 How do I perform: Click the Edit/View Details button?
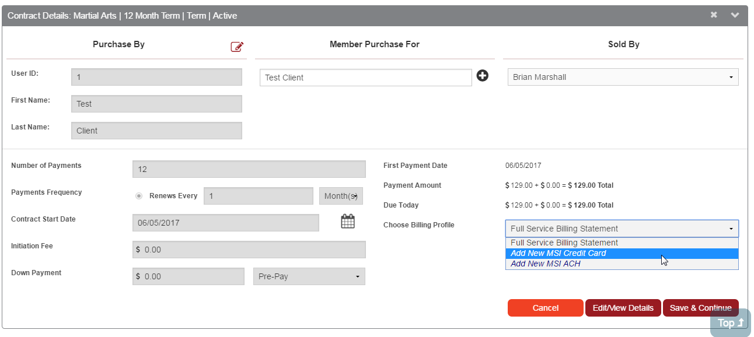[623, 308]
